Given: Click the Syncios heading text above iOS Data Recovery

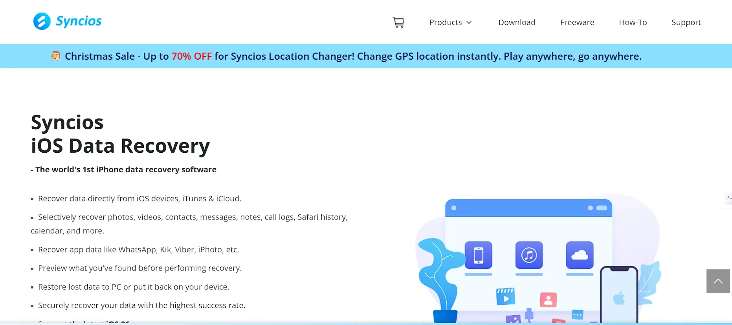Looking at the screenshot, I should coord(67,122).
